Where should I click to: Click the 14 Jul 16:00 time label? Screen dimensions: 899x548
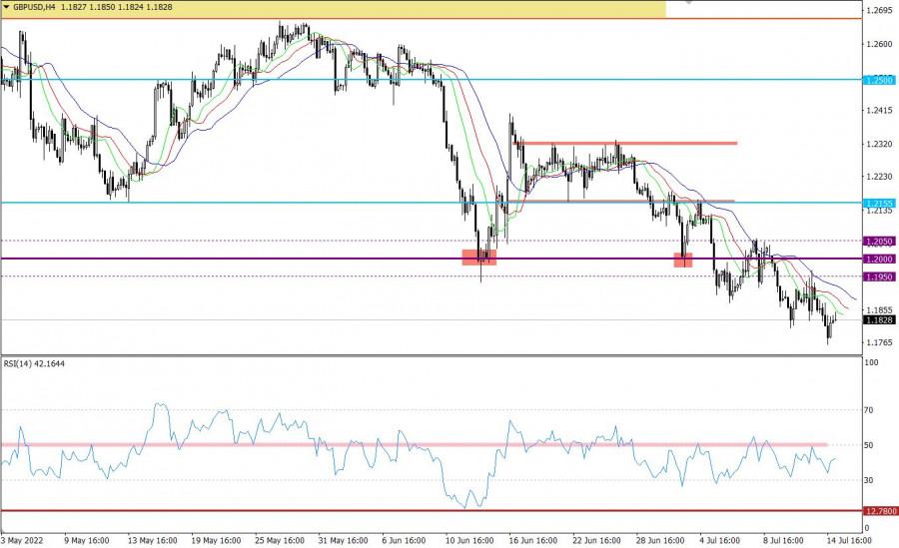coord(849,541)
